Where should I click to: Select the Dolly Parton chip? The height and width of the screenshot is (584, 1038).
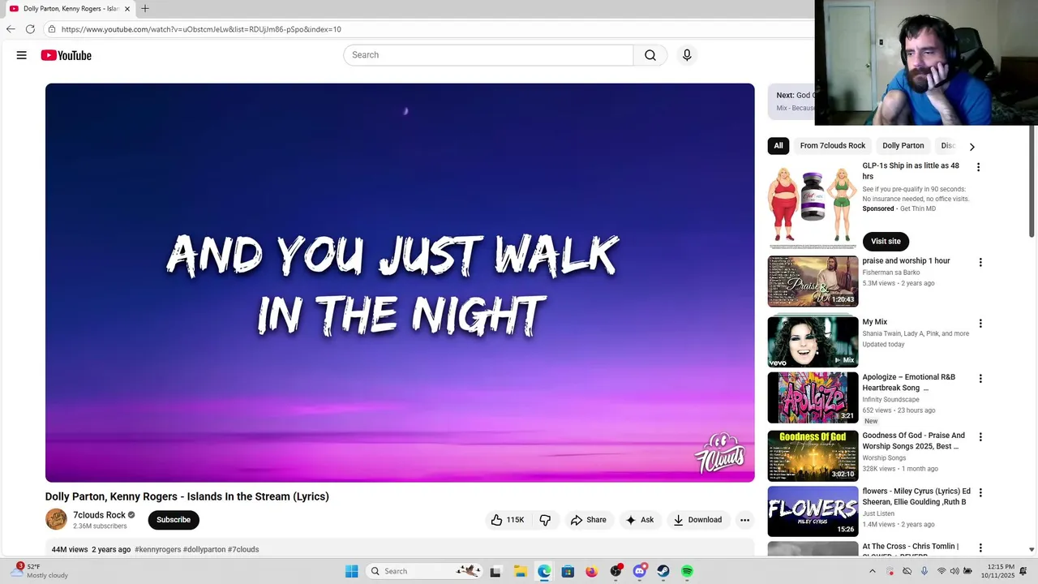pos(903,146)
